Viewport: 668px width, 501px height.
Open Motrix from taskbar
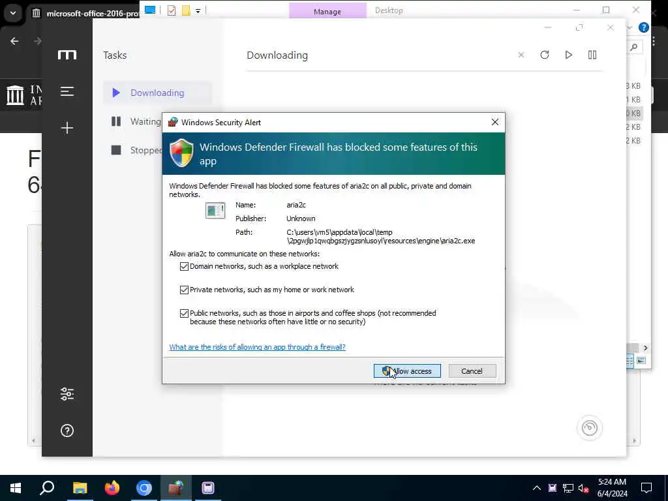208,488
